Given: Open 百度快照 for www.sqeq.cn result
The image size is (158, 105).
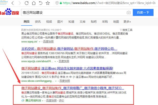Looking at the screenshot, I should pos(48,41).
